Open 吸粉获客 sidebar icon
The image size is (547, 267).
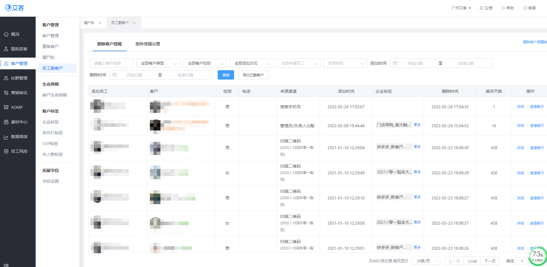[6, 49]
